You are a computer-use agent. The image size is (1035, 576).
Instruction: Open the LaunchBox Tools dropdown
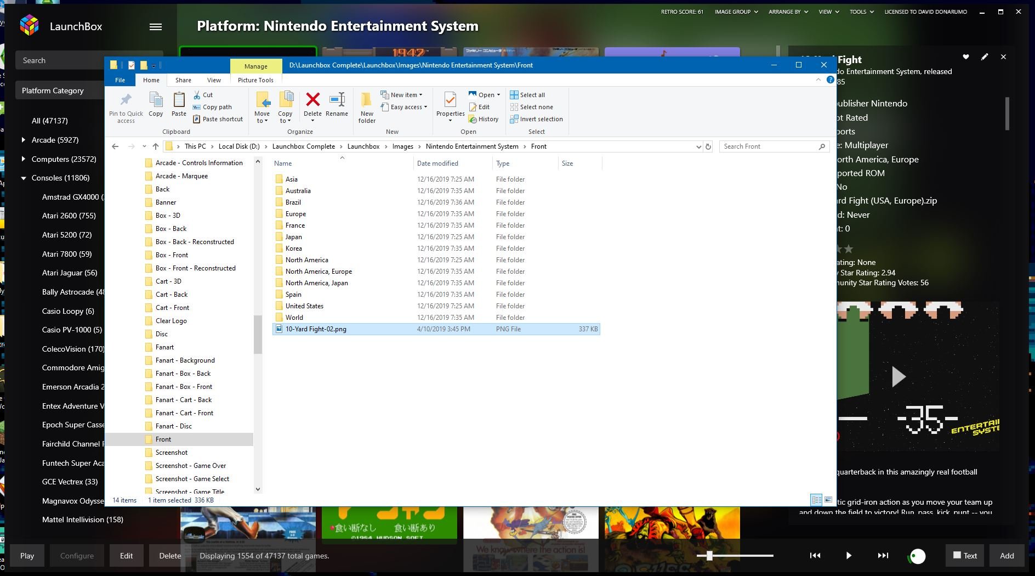pyautogui.click(x=862, y=12)
